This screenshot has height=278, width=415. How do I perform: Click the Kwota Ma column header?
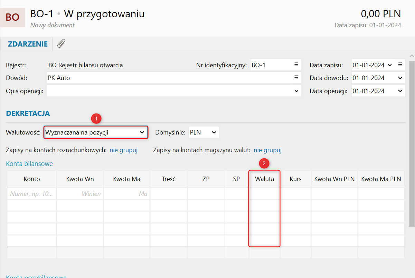pos(127,179)
